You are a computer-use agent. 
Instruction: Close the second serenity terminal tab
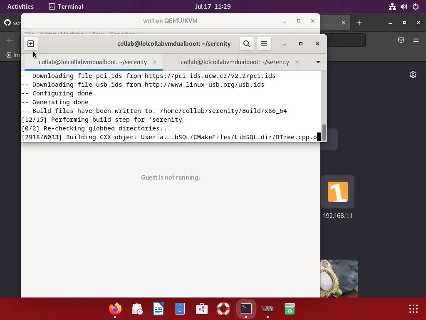[297, 62]
